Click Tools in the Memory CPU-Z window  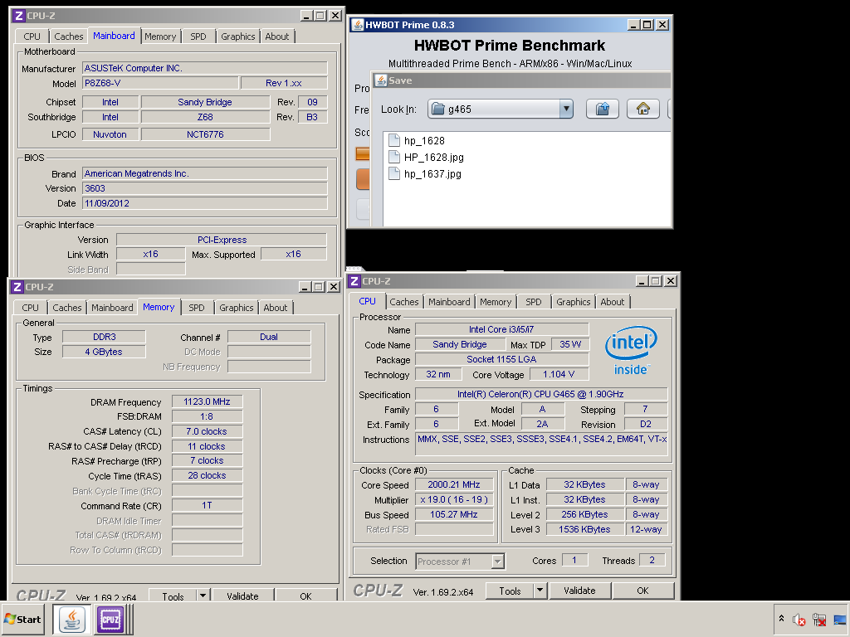tap(173, 596)
